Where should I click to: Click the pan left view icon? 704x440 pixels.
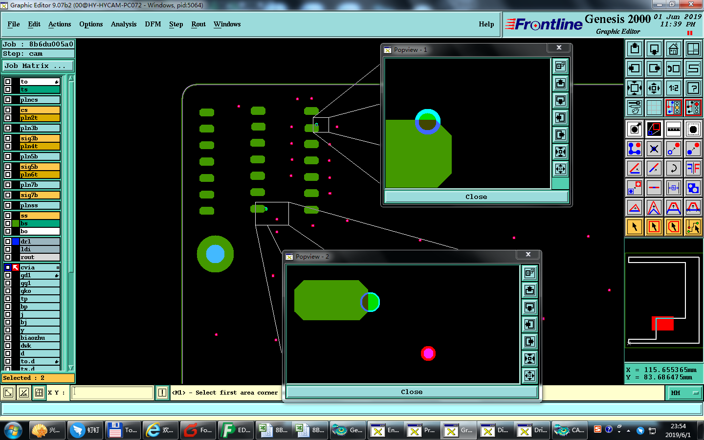(635, 68)
